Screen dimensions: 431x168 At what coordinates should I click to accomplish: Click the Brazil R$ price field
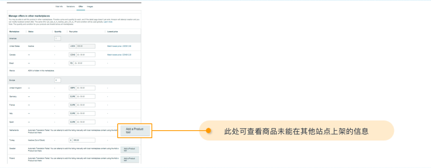click(x=84, y=63)
